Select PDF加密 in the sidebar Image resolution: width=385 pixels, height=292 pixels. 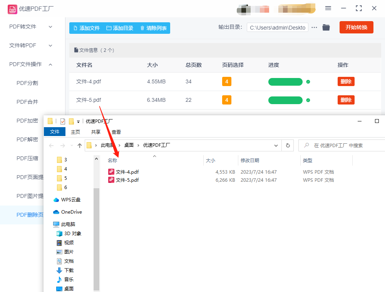(x=27, y=121)
